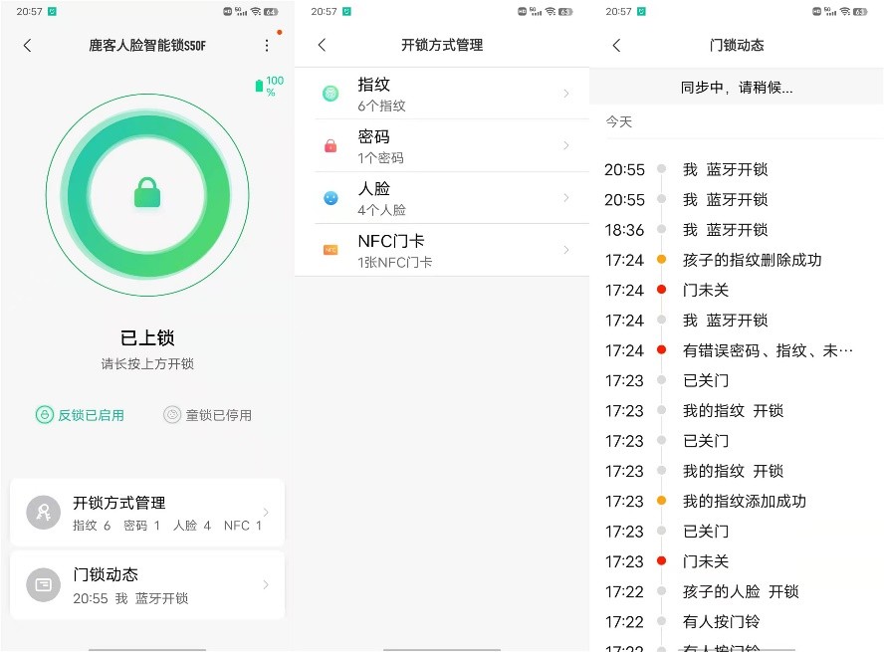Tap the blue 人脸 face icon
Screen dimensions: 884x652
coord(331,198)
